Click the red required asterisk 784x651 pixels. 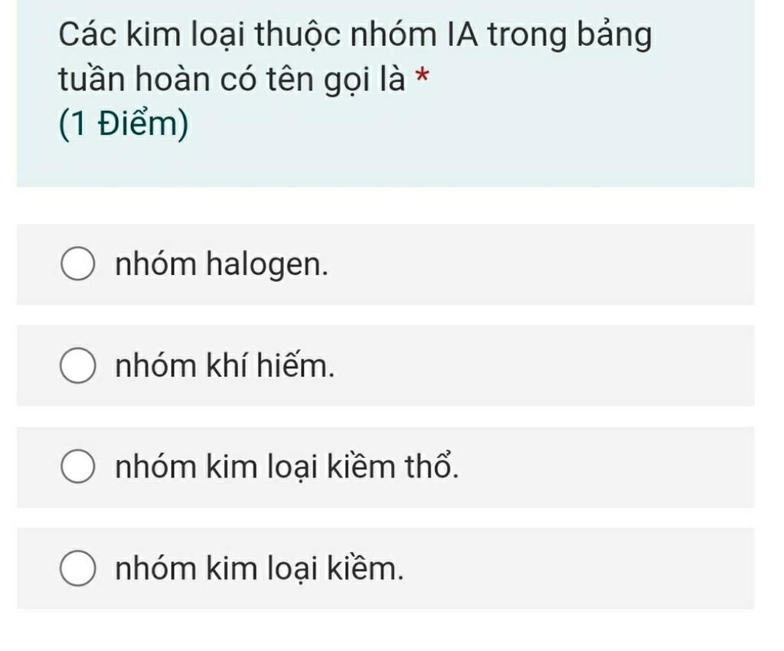pyautogui.click(x=423, y=77)
